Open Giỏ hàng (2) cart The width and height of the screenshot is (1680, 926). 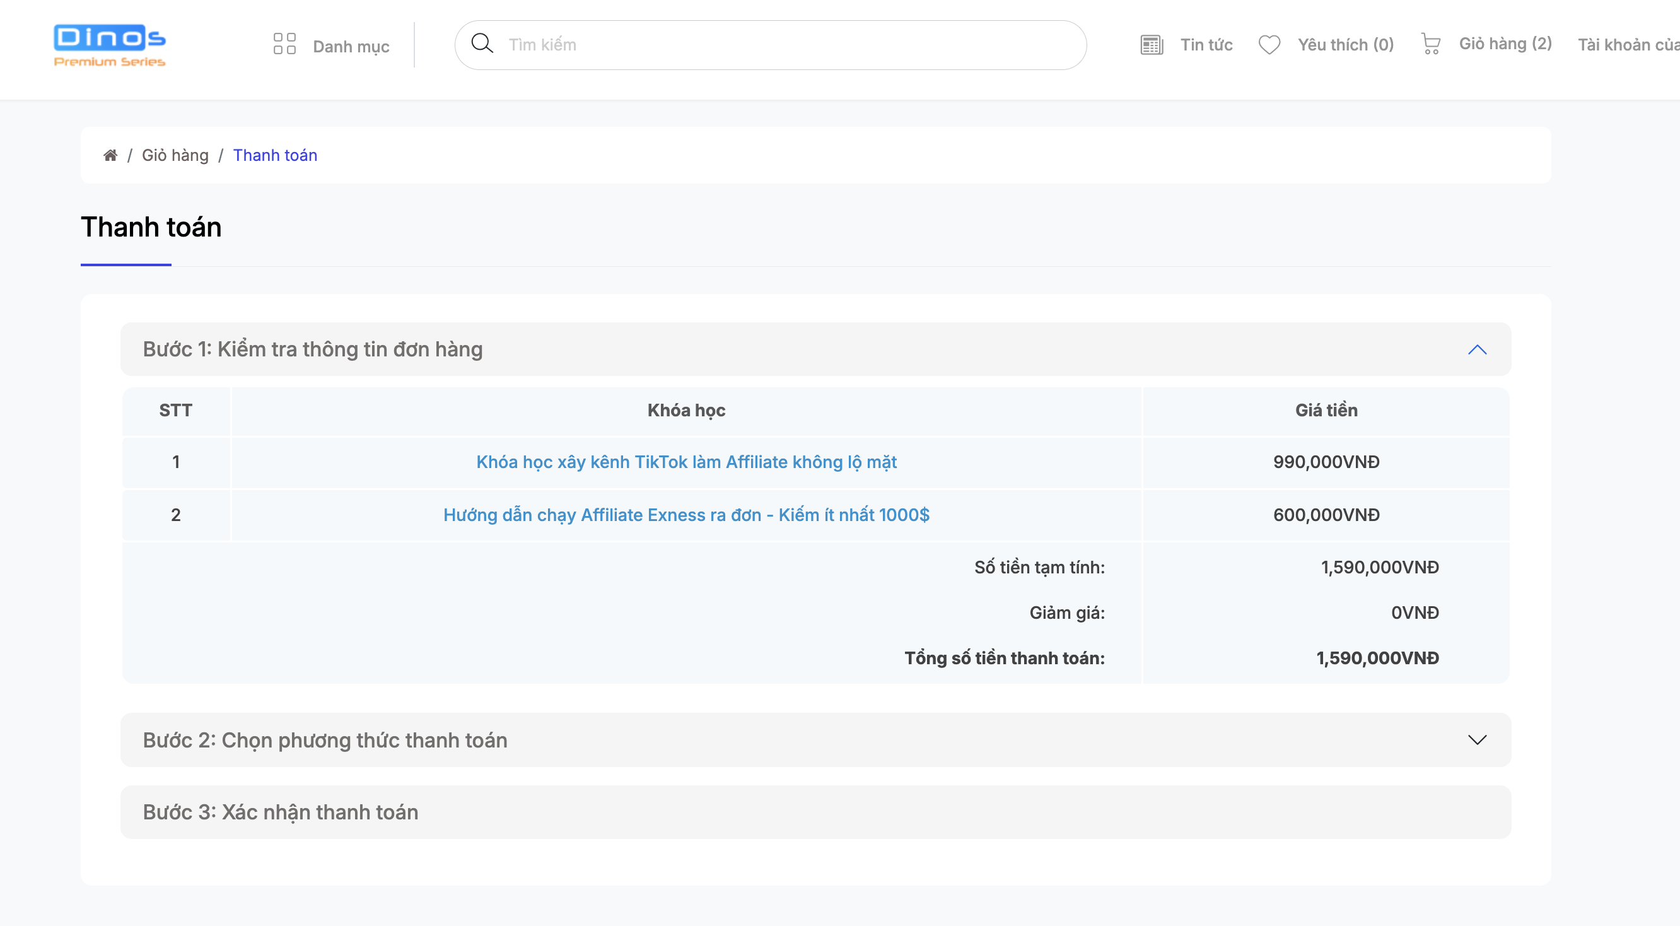coord(1505,44)
